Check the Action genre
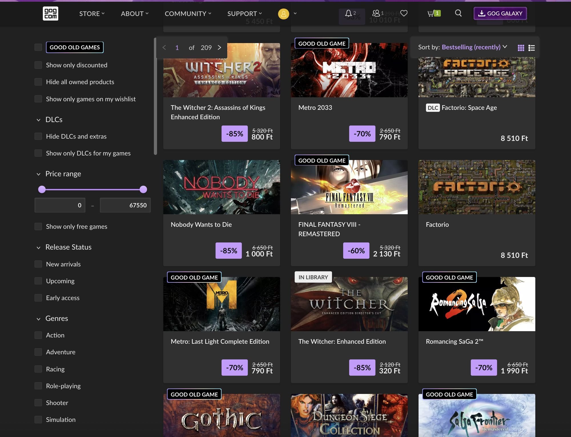This screenshot has height=437, width=571. [x=38, y=335]
